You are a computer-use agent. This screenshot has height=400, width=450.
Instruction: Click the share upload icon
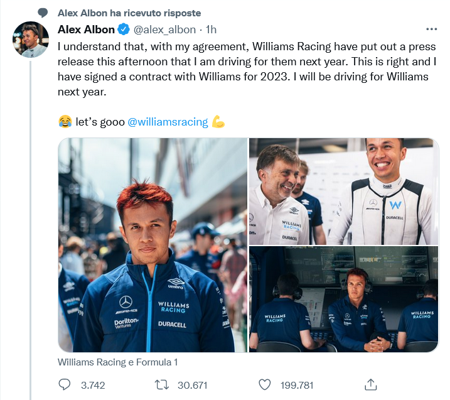click(370, 384)
